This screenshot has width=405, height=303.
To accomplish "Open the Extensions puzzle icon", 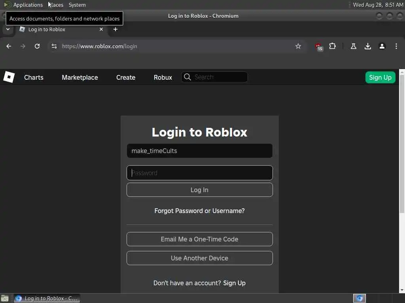I will click(332, 46).
